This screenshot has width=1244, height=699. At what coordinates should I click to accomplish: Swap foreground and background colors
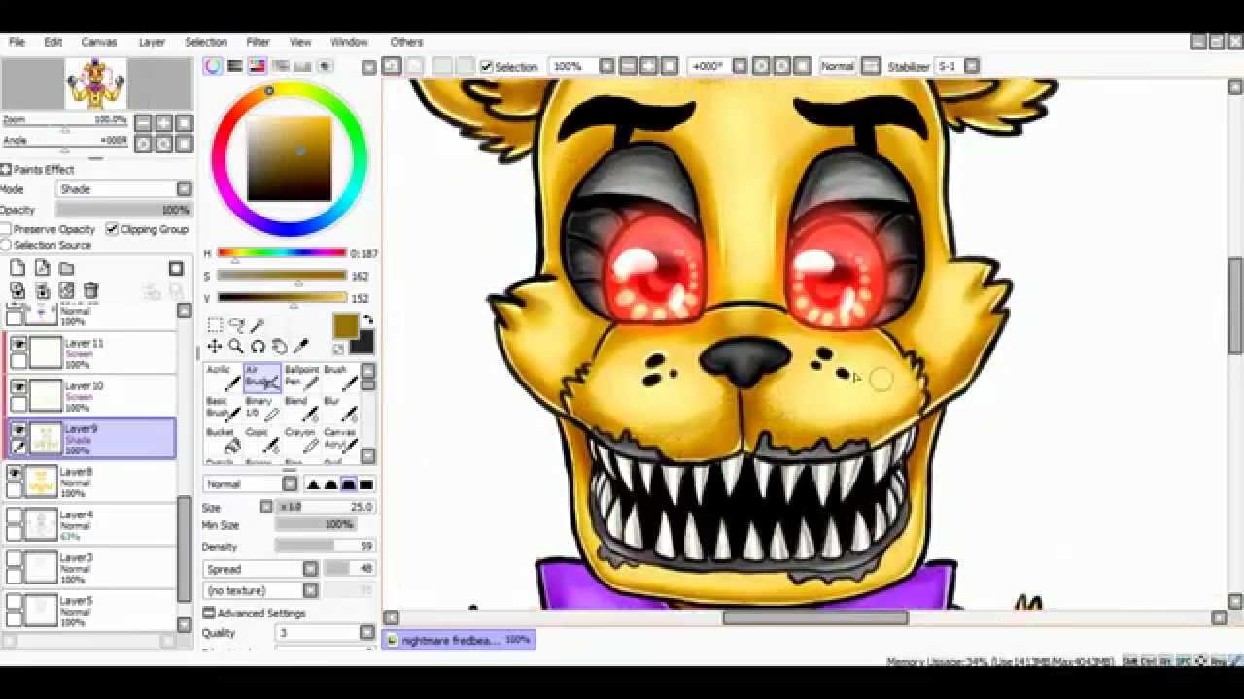tap(367, 320)
